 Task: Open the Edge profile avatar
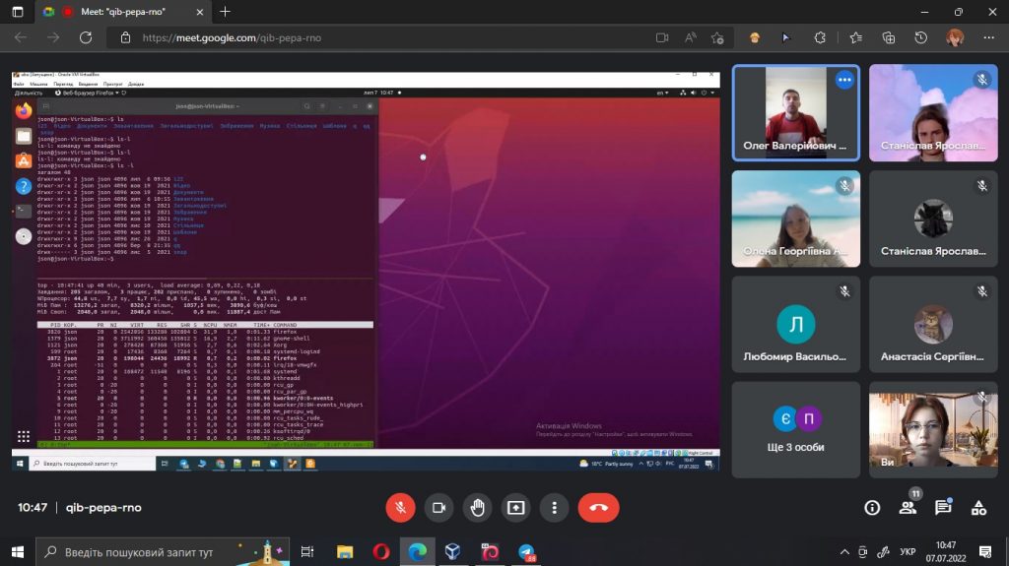click(955, 38)
